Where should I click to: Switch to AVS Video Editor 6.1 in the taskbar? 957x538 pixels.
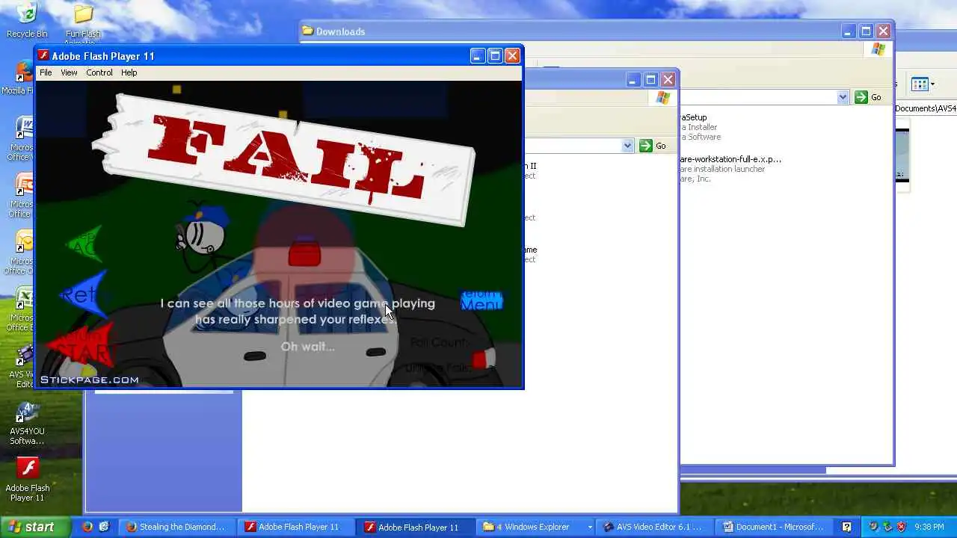tap(656, 527)
